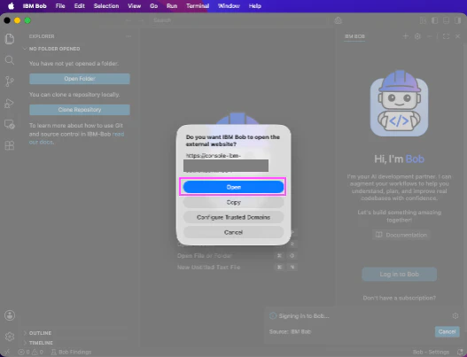467x357 pixels.
Task: Click Cancel in external website dialog
Action: tap(234, 232)
